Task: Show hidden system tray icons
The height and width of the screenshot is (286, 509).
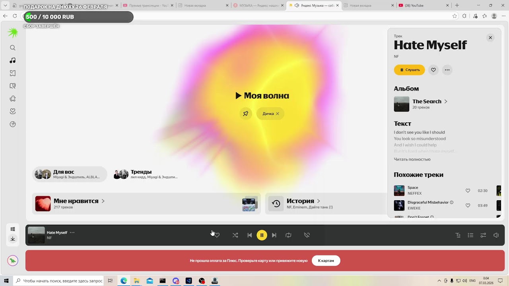Action: (x=439, y=281)
